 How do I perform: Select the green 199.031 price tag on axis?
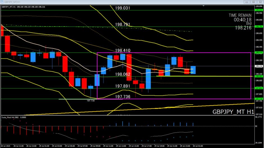pos(258,10)
